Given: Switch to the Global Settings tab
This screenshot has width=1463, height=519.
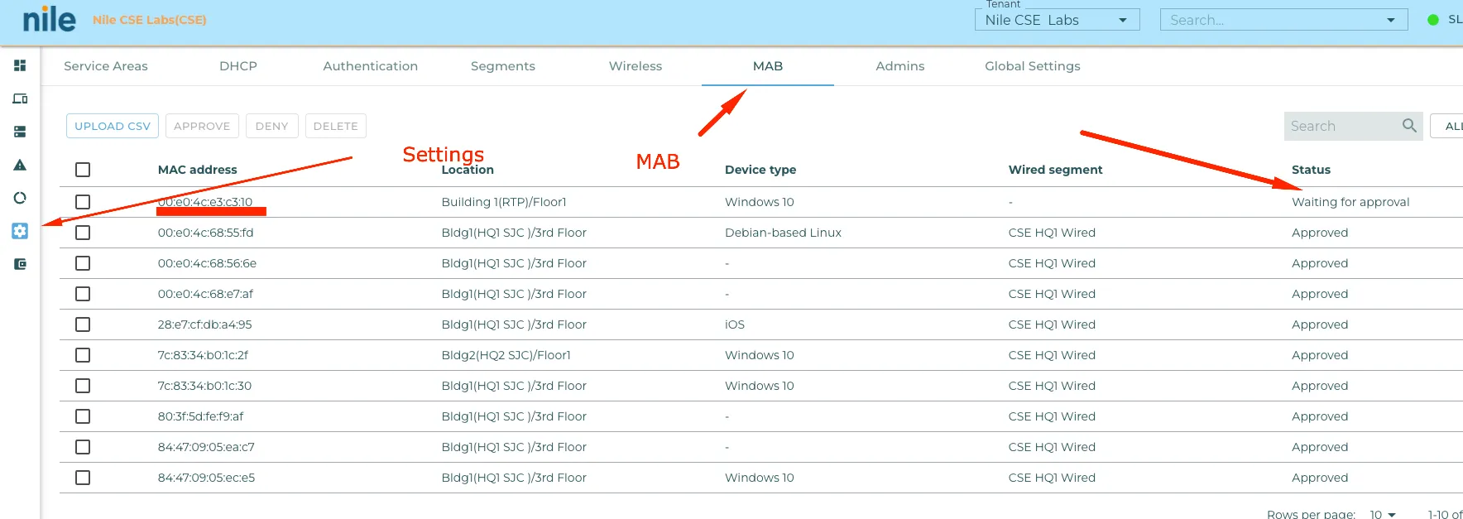Looking at the screenshot, I should 1033,66.
